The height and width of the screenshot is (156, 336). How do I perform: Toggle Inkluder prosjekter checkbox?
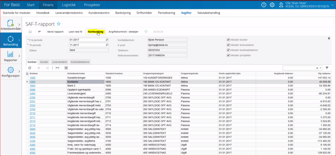(x=228, y=55)
